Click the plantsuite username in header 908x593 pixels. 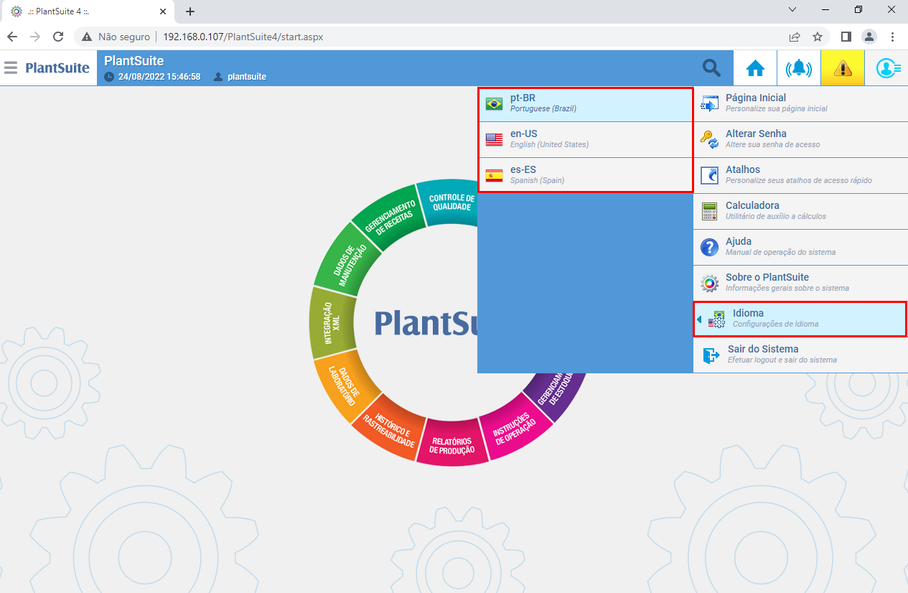click(247, 77)
